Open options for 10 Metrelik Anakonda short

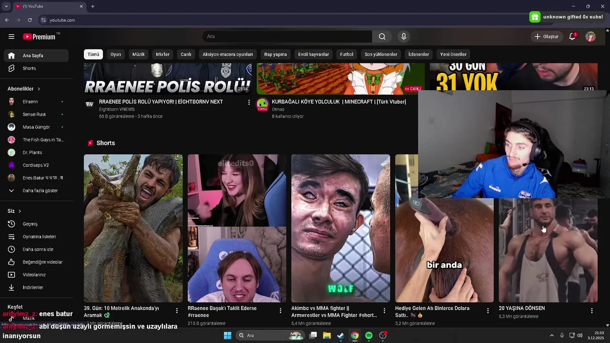[x=177, y=311]
